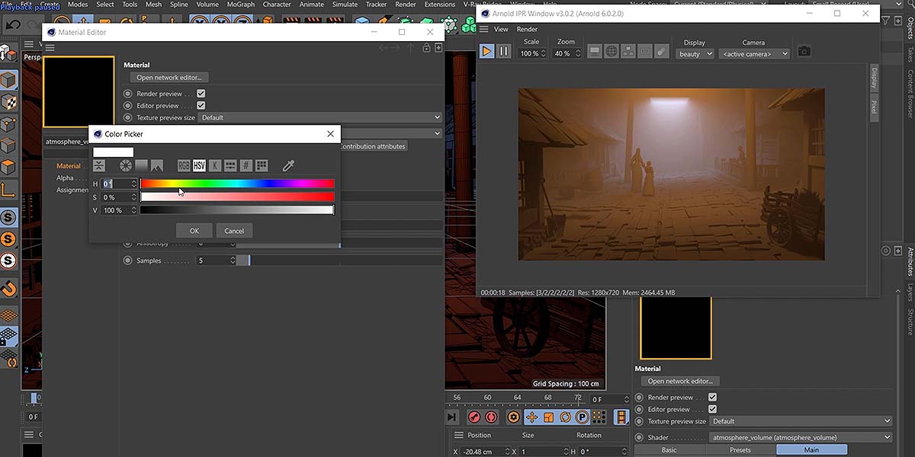Click Samples animation dot in Material Editor
915x457 pixels.
point(128,260)
